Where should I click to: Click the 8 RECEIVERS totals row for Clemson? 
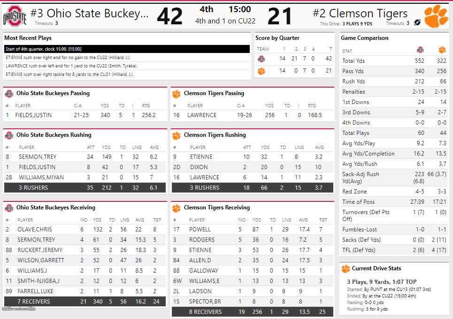pyautogui.click(x=252, y=312)
